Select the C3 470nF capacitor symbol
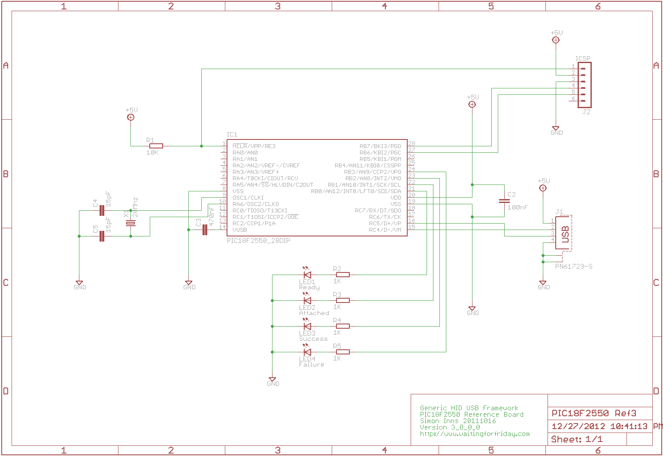This screenshot has height=457, width=663. 205,230
